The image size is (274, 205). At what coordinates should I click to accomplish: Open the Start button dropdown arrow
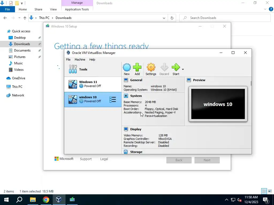click(183, 69)
